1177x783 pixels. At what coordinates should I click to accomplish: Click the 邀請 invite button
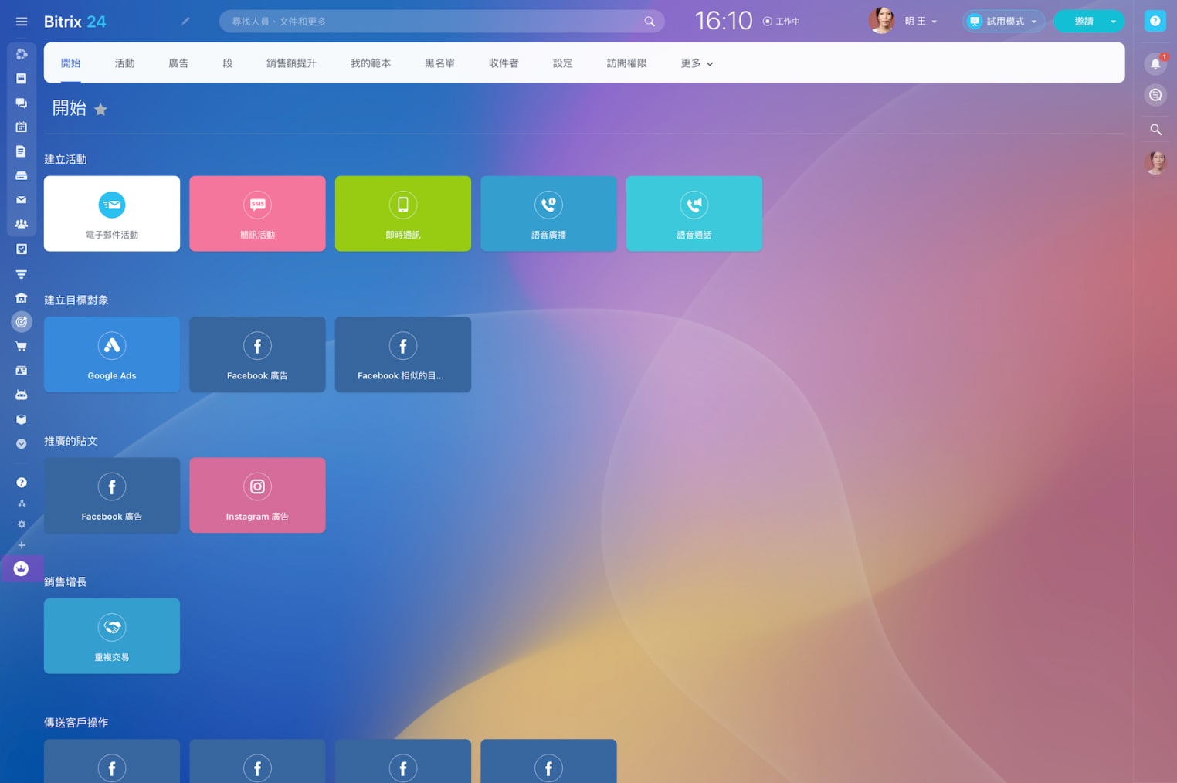click(1083, 22)
